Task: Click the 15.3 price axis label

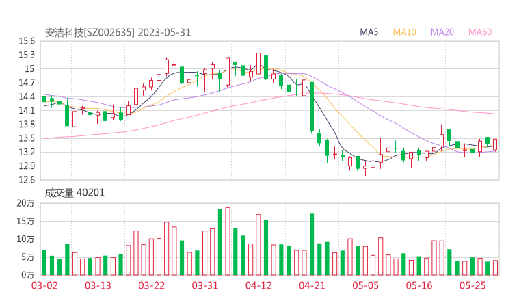Action: click(27, 55)
